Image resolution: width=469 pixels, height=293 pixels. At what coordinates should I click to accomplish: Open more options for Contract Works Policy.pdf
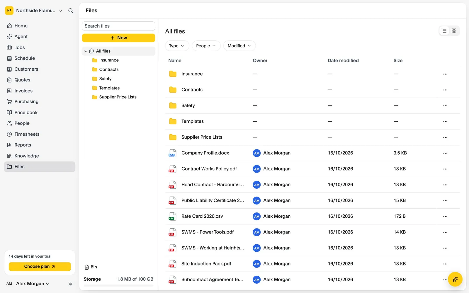point(445,169)
